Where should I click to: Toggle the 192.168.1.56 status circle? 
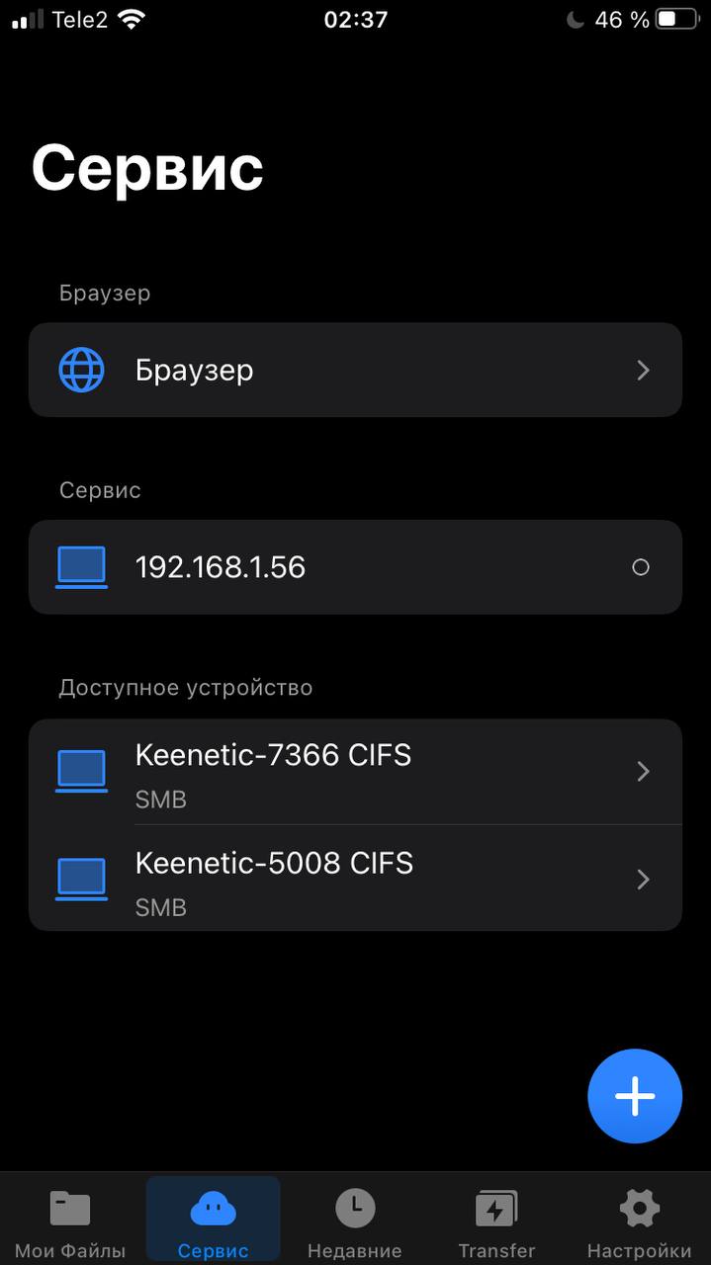coord(641,567)
